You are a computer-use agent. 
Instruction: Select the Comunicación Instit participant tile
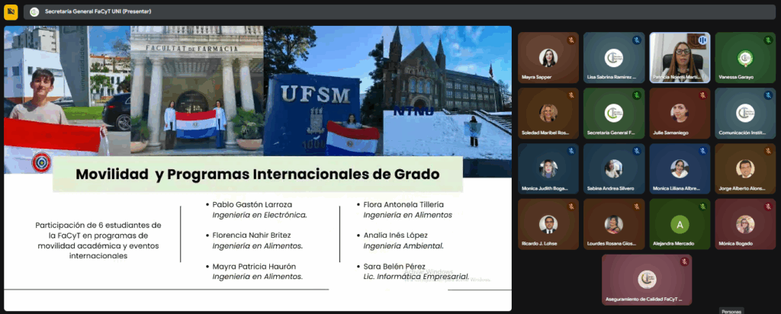(x=745, y=113)
